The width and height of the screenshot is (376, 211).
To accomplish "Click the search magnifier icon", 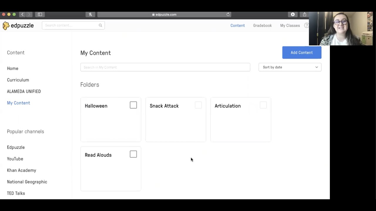I will pyautogui.click(x=100, y=25).
